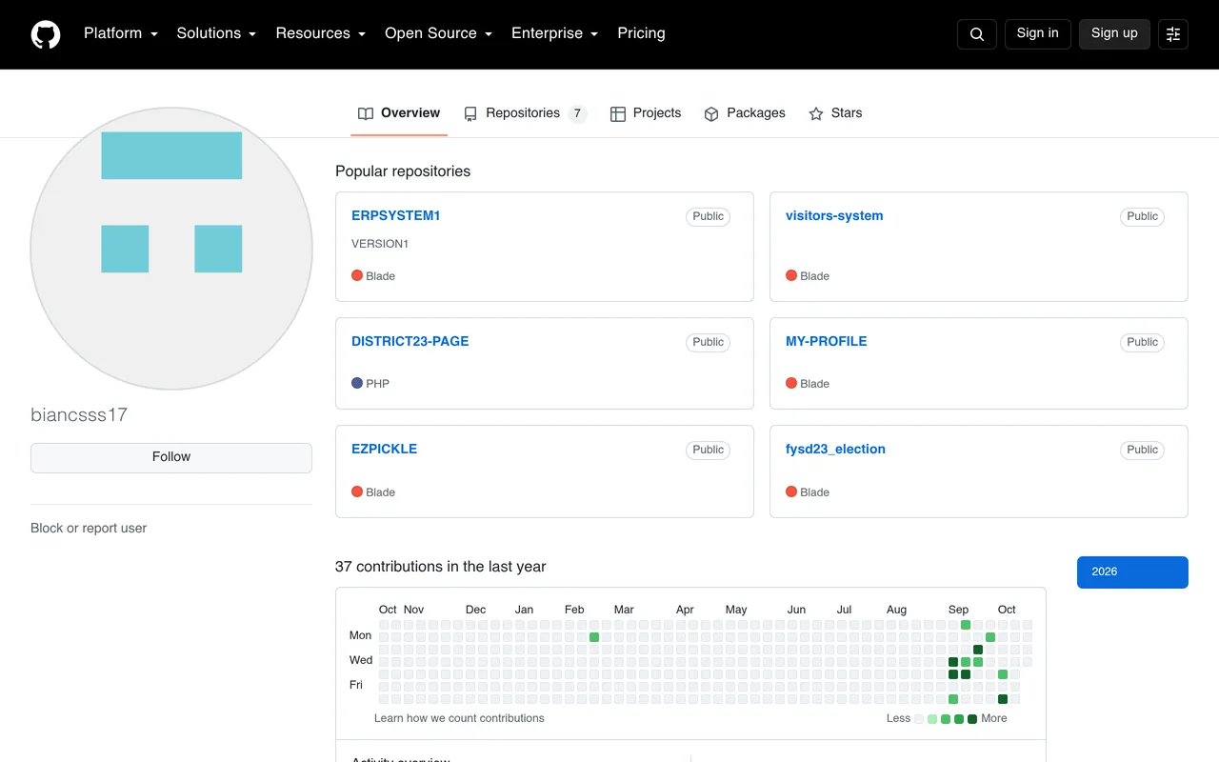
Task: Click the February contribution square on Monday row
Action: [594, 637]
